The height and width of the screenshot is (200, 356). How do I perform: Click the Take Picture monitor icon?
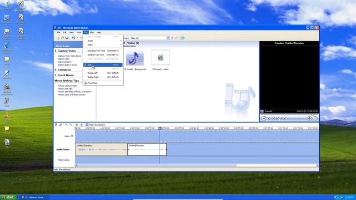click(315, 118)
